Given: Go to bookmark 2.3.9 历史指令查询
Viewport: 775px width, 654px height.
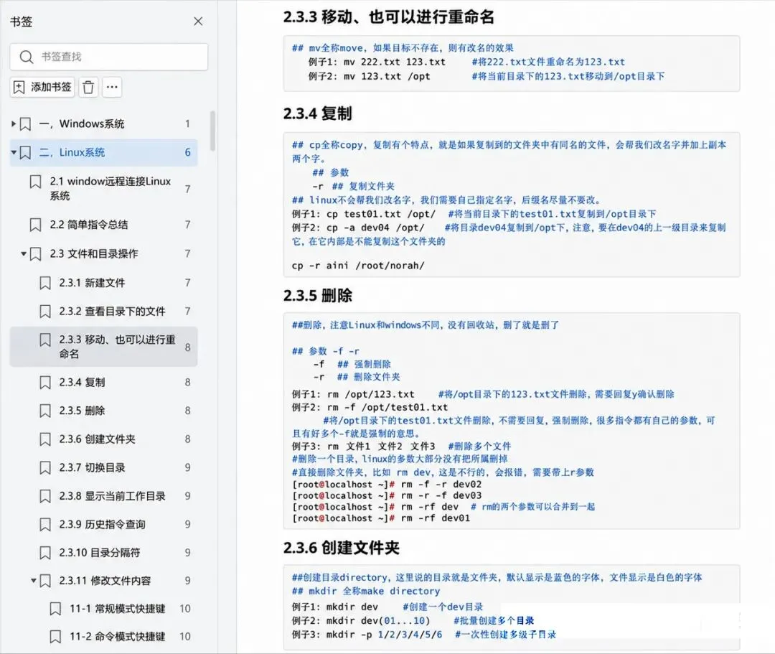Looking at the screenshot, I should [x=104, y=524].
